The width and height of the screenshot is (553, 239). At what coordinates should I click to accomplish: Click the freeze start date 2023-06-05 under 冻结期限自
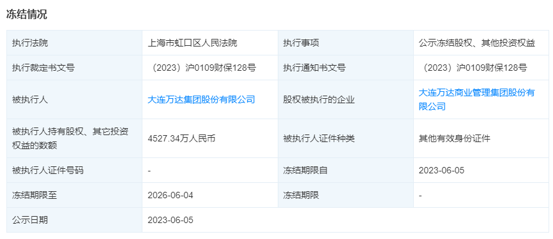[x=441, y=171]
